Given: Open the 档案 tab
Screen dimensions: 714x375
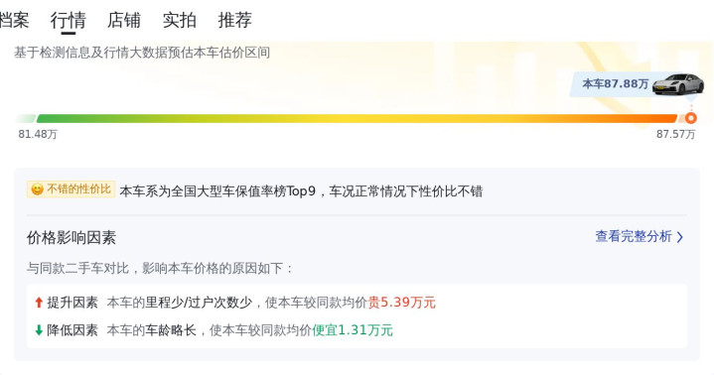Looking at the screenshot, I should 14,21.
